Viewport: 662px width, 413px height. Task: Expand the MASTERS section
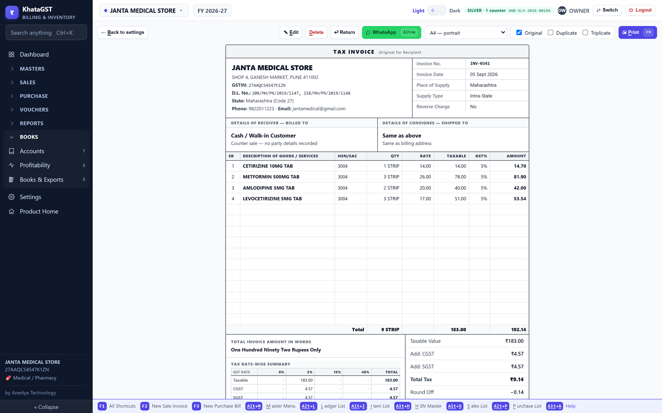pyautogui.click(x=46, y=69)
